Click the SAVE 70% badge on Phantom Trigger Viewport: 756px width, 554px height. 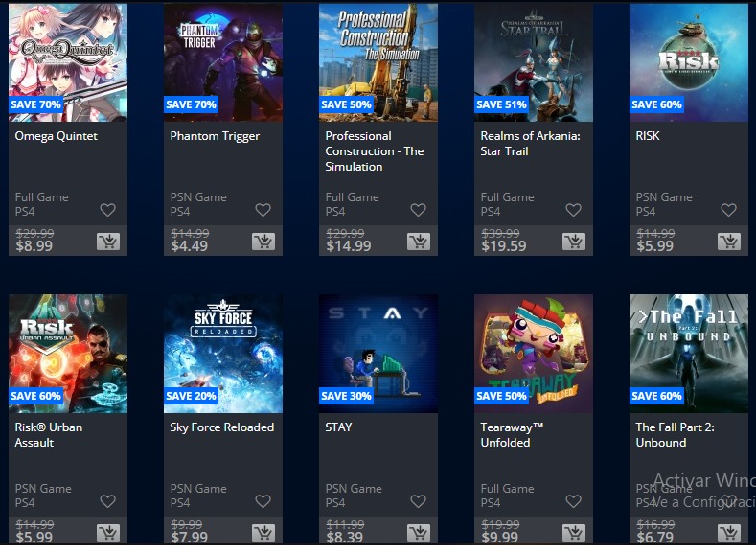point(191,104)
